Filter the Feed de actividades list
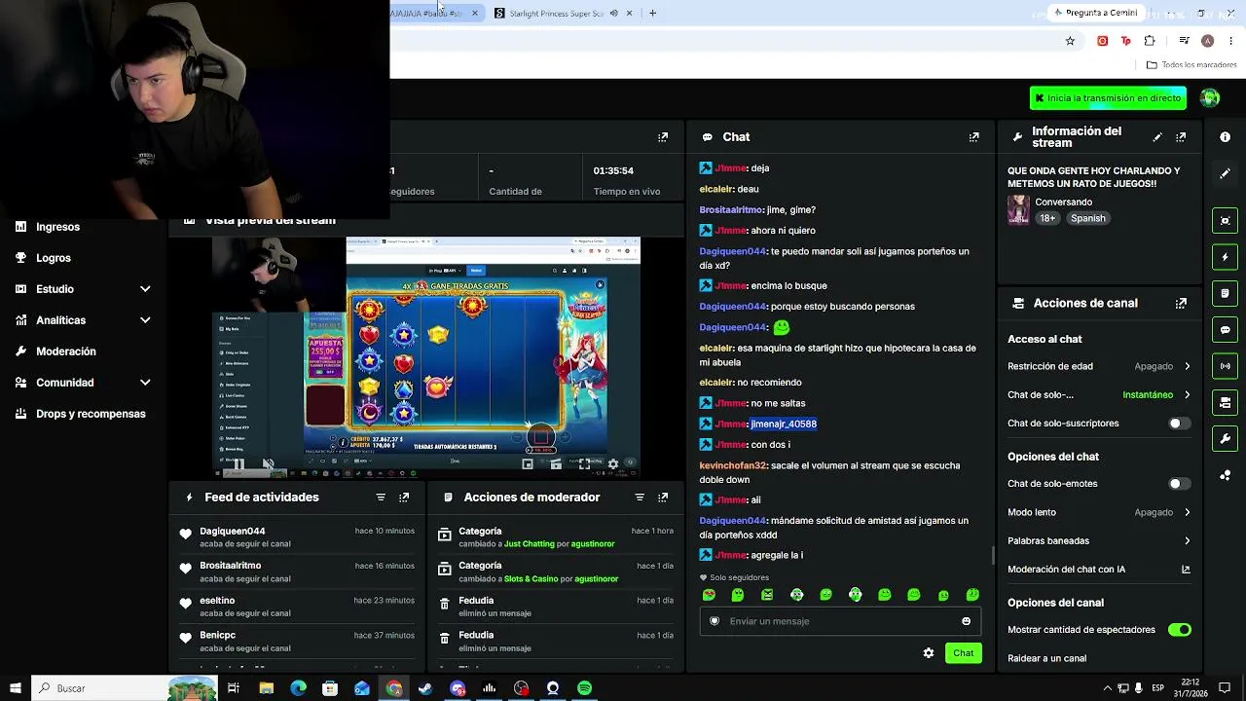The image size is (1246, 701). click(x=381, y=498)
